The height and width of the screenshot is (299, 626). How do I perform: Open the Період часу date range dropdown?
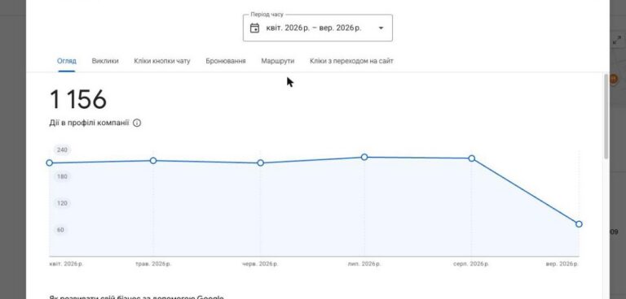[317, 28]
